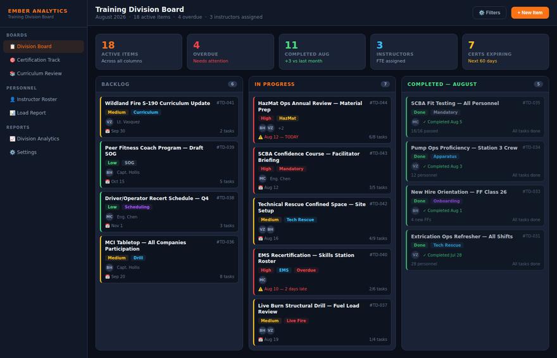
Task: Open Technical Rescue Confined Space card
Action: point(322,221)
